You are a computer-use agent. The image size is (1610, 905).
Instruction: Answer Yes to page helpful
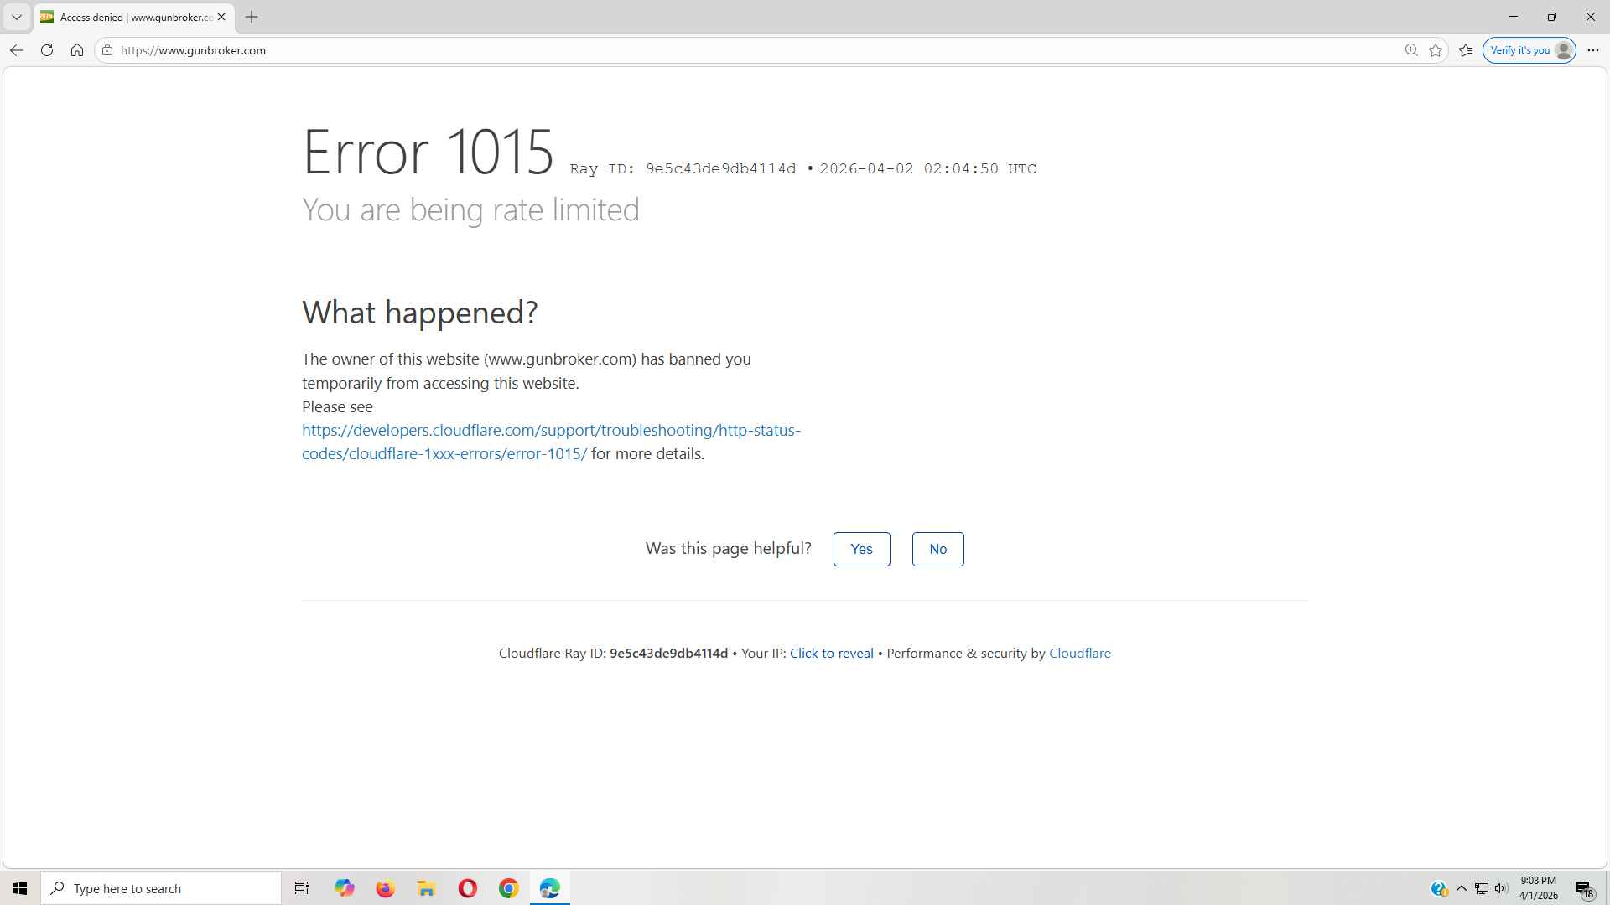point(861,549)
